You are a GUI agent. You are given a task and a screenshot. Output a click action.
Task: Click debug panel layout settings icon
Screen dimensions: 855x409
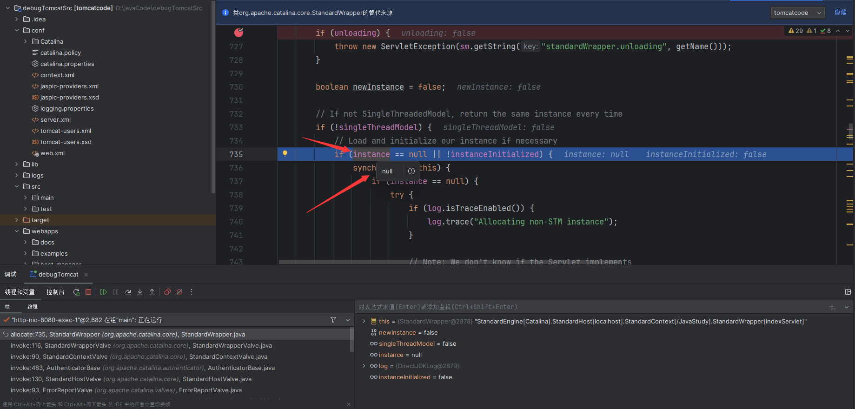848,292
